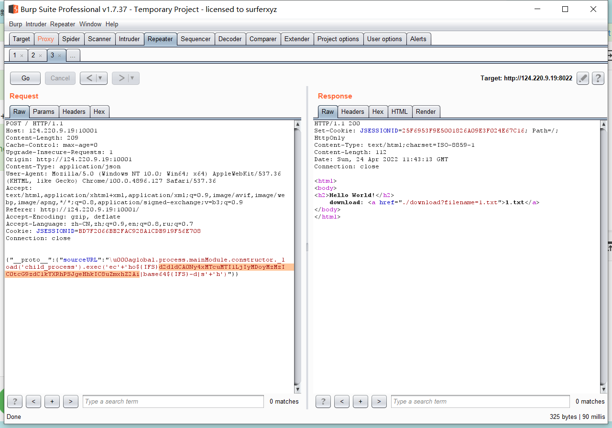Select response Raw view tab
This screenshot has width=612, height=428.
coord(328,111)
